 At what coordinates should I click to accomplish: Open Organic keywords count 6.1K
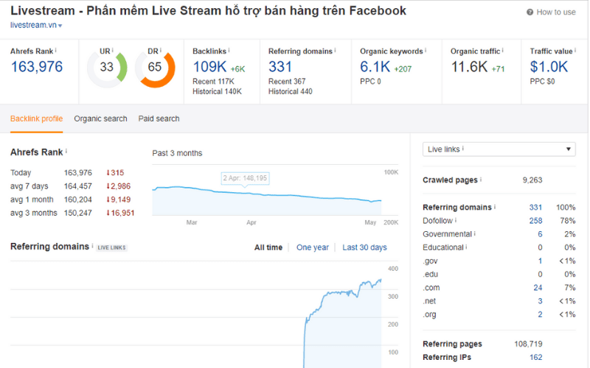pos(375,67)
